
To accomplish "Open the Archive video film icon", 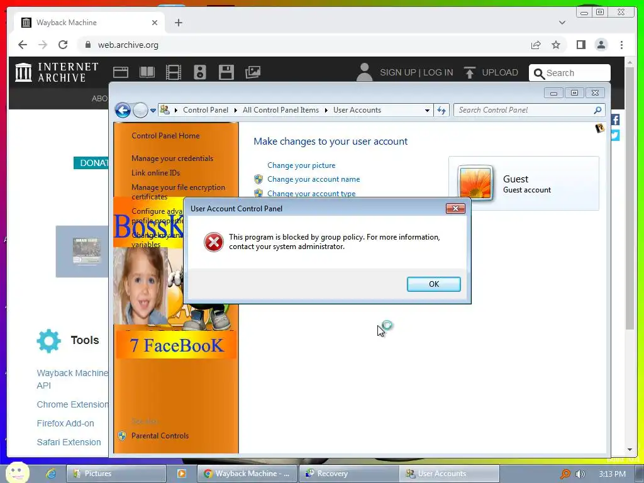I will coord(174,72).
